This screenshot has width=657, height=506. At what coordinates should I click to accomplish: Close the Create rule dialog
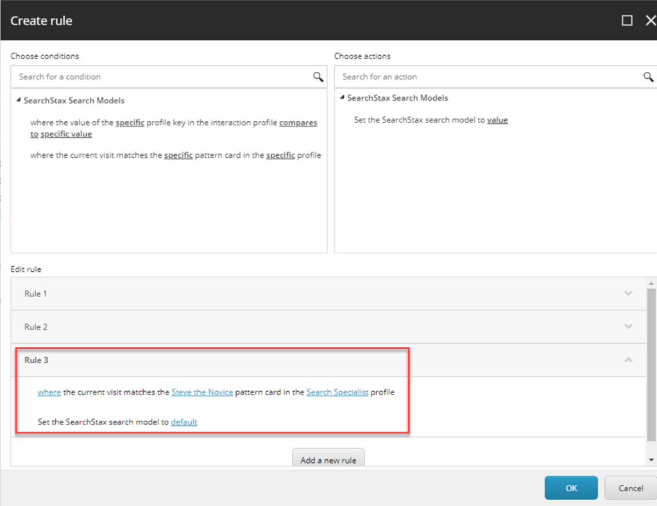point(651,20)
